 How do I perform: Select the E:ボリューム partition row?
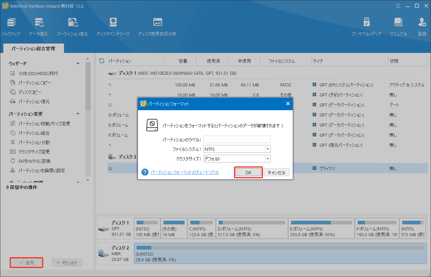tap(268, 125)
